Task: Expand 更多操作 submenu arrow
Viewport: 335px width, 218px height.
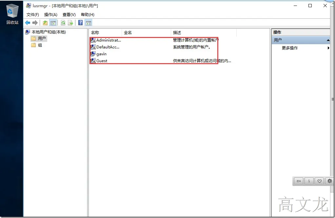Action: coord(328,48)
